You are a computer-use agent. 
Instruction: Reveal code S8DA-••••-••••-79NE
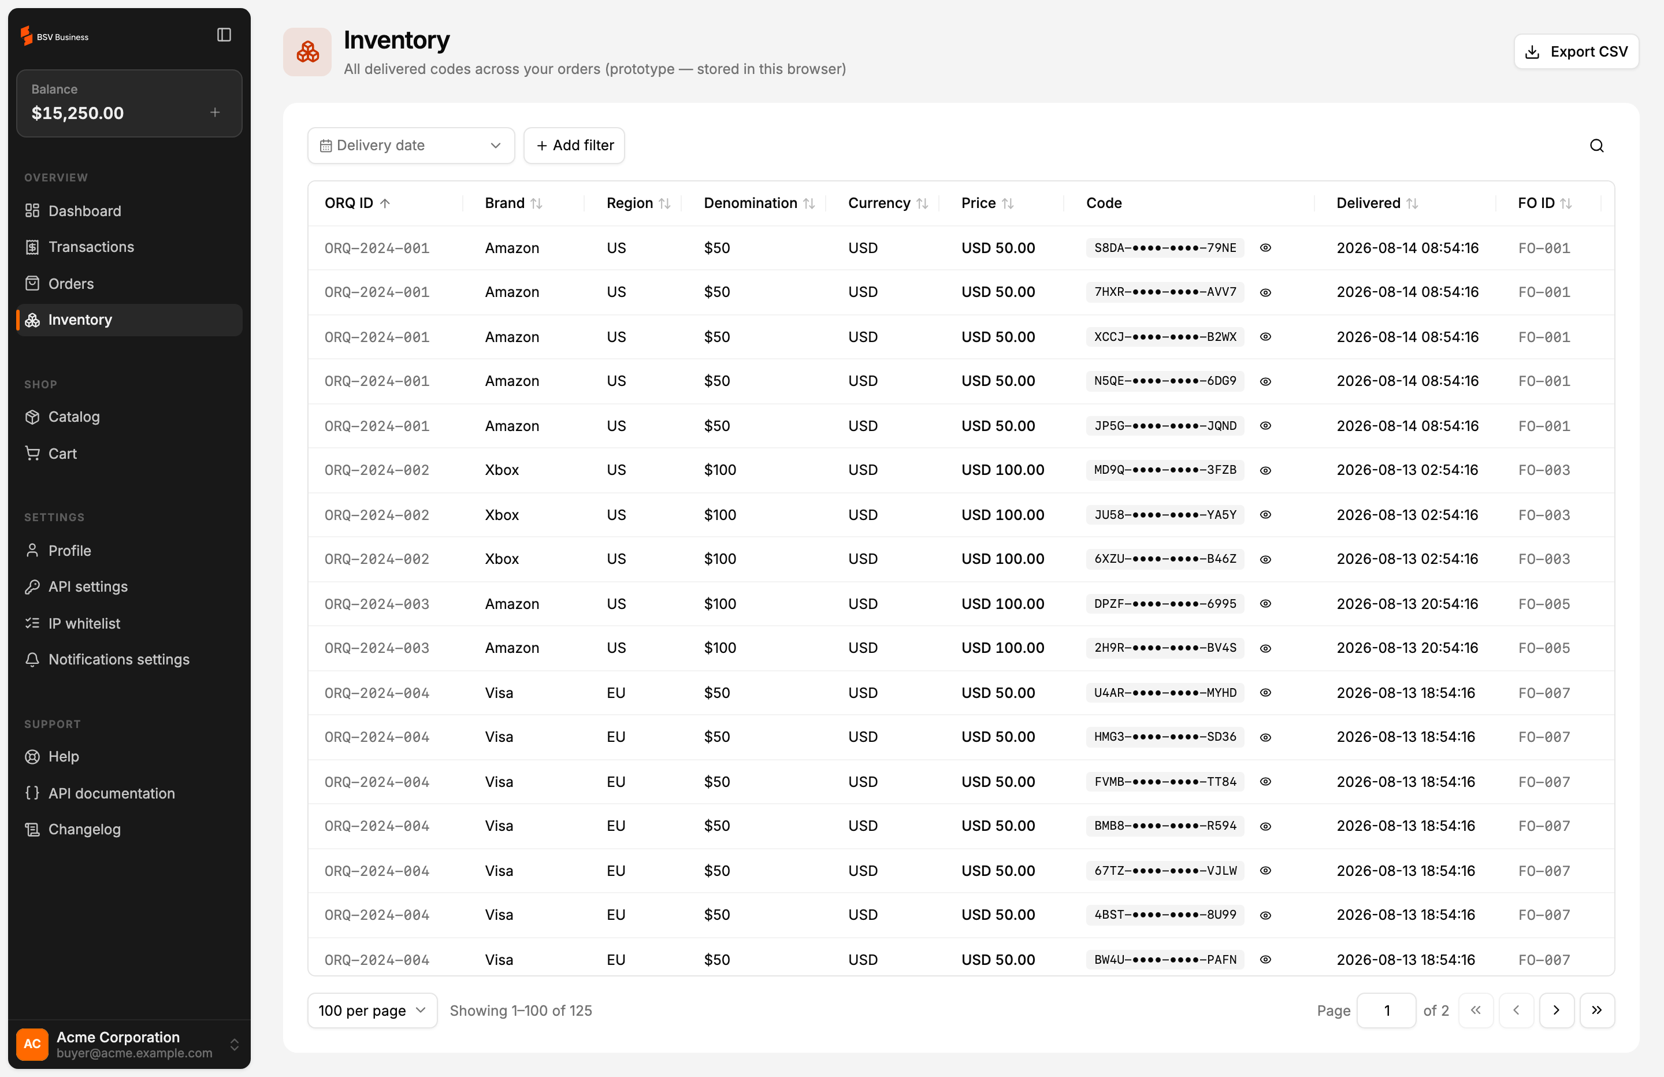coord(1265,247)
